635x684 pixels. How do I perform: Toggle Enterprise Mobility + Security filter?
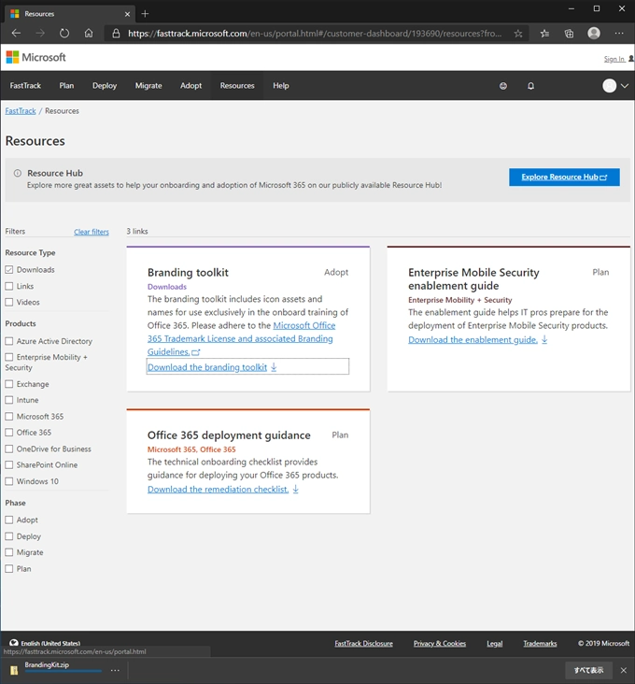tap(9, 357)
